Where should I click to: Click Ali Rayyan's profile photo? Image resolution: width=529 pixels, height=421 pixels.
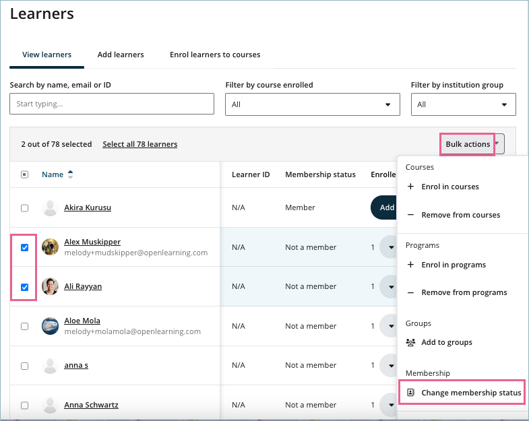[50, 286]
